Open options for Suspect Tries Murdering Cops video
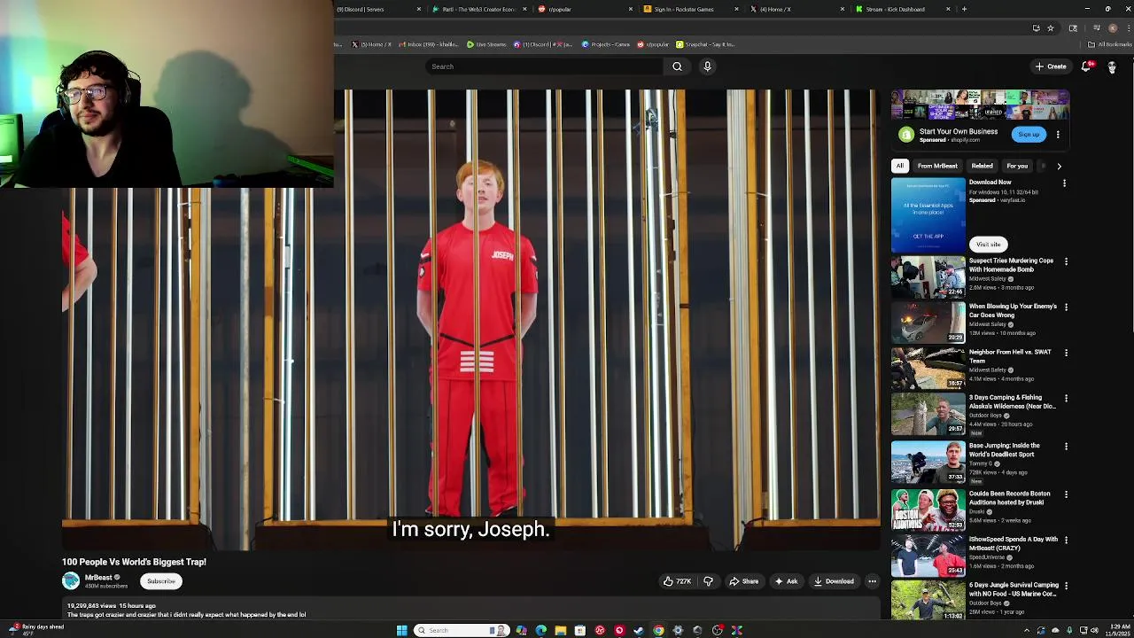Image resolution: width=1134 pixels, height=638 pixels. [1066, 262]
